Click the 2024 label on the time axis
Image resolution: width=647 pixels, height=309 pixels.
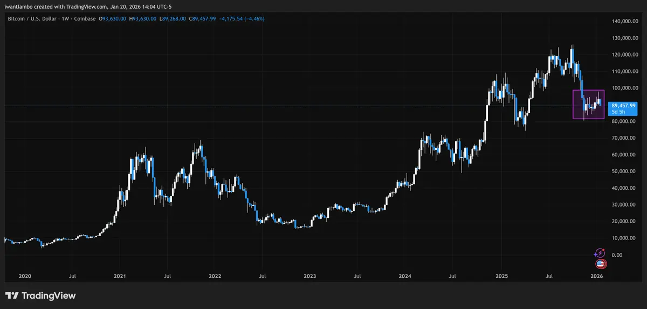click(x=405, y=276)
